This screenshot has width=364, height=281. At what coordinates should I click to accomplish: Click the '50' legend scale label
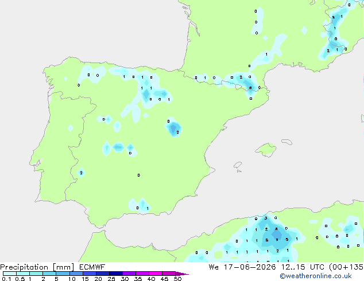click(177, 279)
